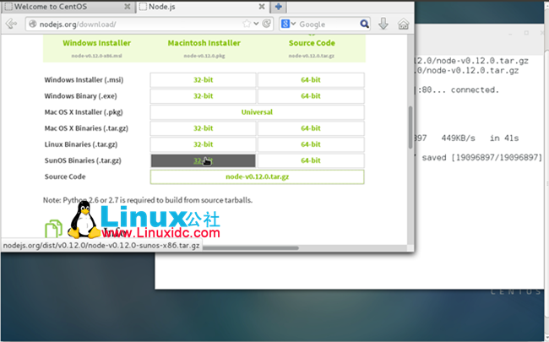The width and height of the screenshot is (549, 342).
Task: Open the Source Code banner link
Action: [312, 43]
